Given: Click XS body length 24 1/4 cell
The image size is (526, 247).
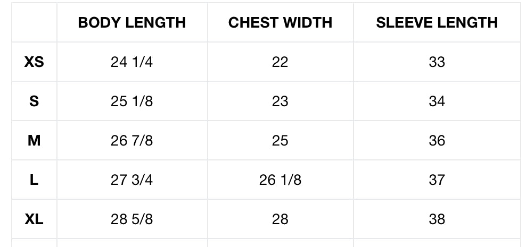Looking at the screenshot, I should point(131,62).
